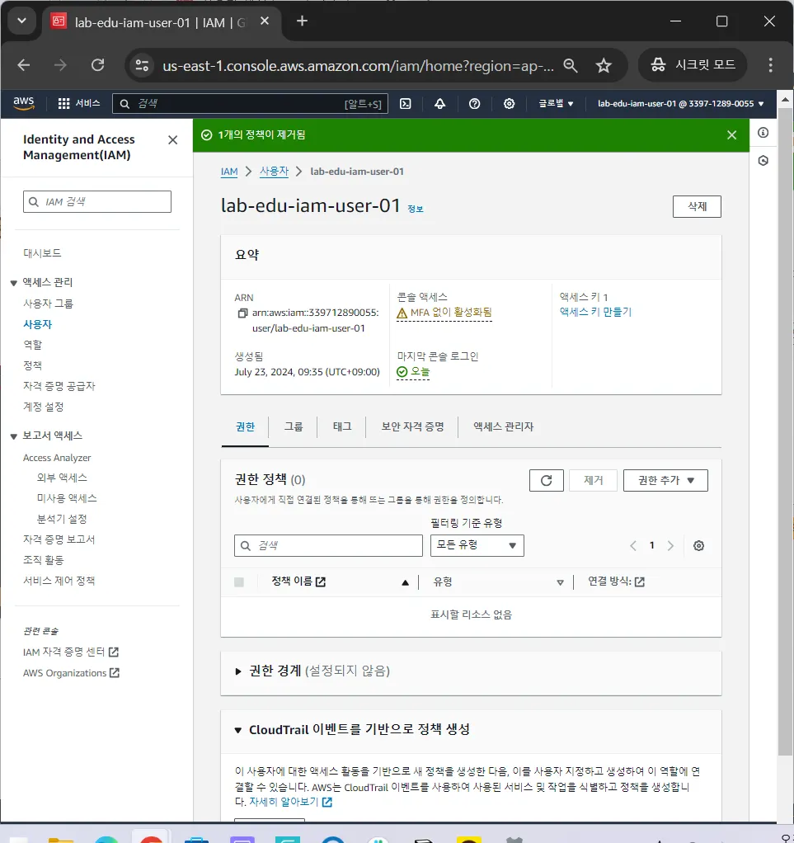794x843 pixels.
Task: Refresh the permissions policy list
Action: click(546, 480)
